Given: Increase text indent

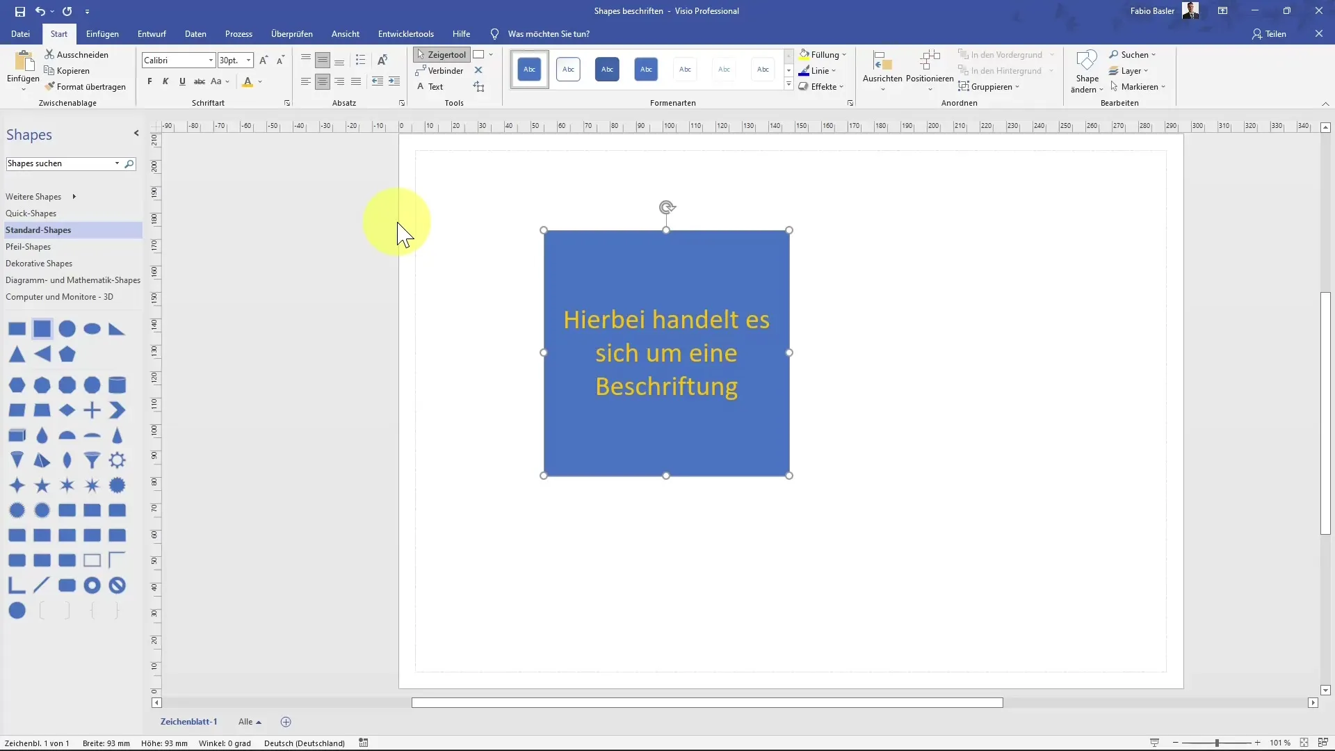Looking at the screenshot, I should point(394,81).
